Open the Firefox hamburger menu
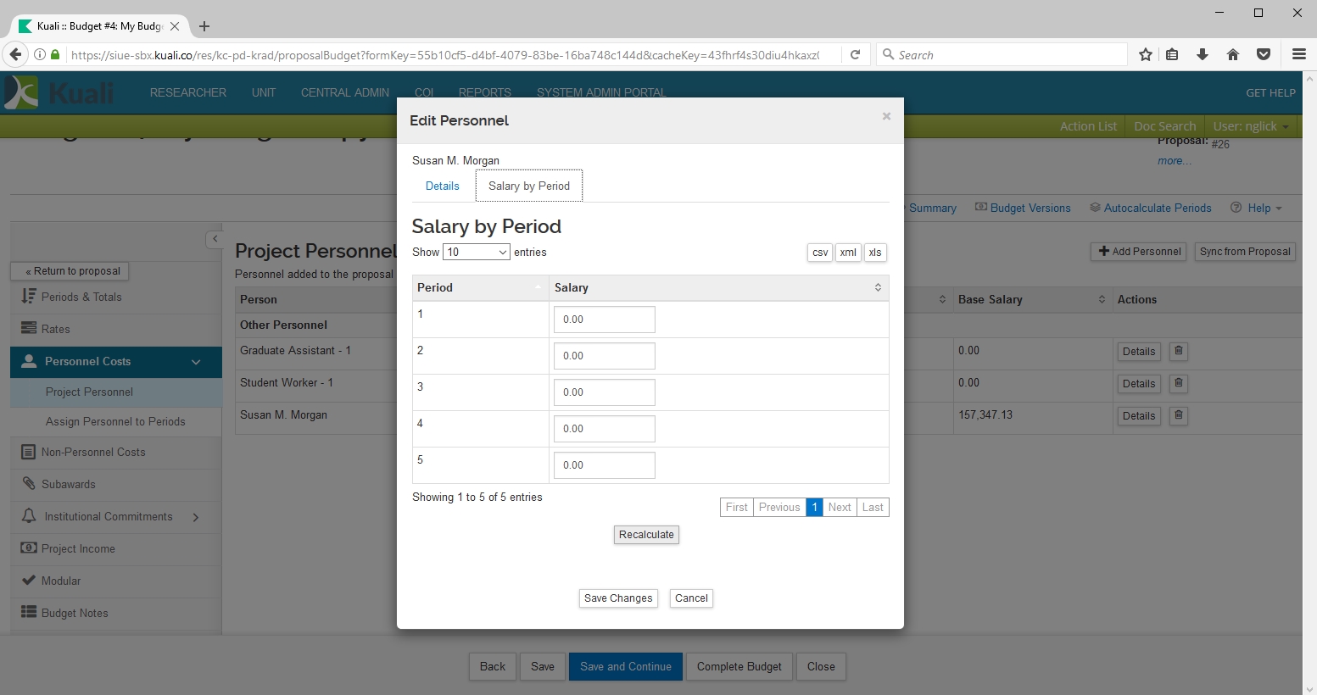The width and height of the screenshot is (1317, 695). [1298, 54]
